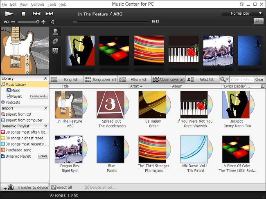The height and width of the screenshot is (199, 266).
Task: Open the equalizer settings icon
Action: coord(259,21)
